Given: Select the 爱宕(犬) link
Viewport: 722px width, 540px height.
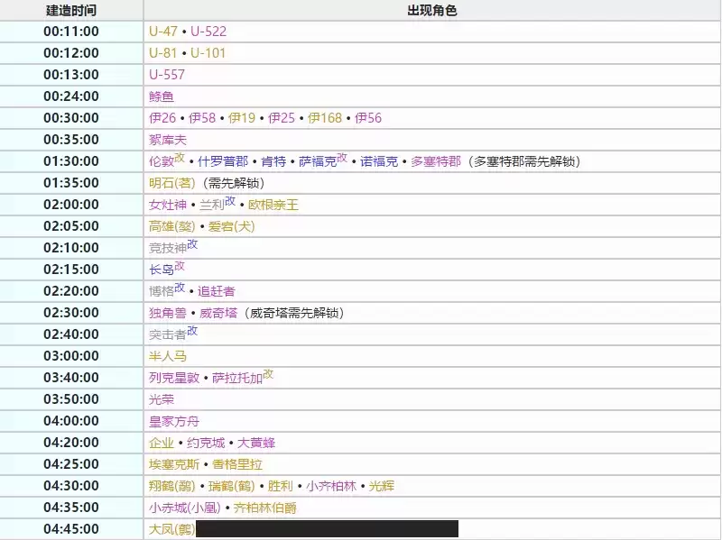Looking at the screenshot, I should (232, 227).
